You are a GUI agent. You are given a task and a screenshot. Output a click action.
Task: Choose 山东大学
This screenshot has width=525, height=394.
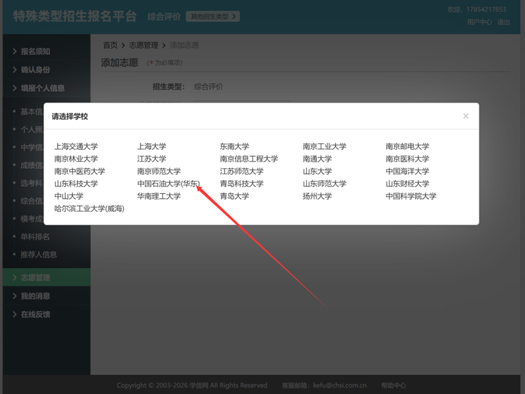tap(317, 171)
